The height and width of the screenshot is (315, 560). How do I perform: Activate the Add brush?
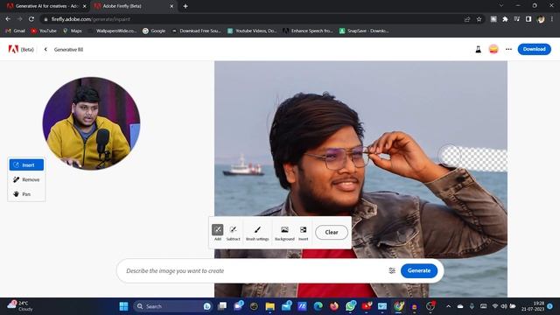(218, 232)
